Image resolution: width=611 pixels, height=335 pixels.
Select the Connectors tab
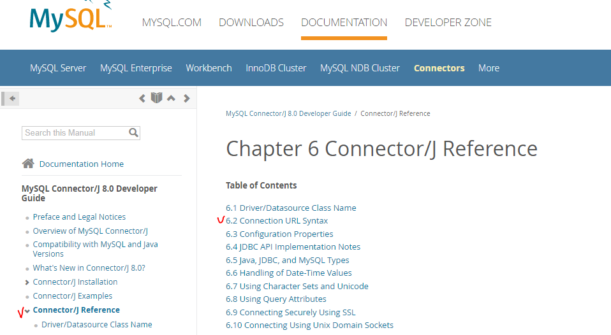439,68
